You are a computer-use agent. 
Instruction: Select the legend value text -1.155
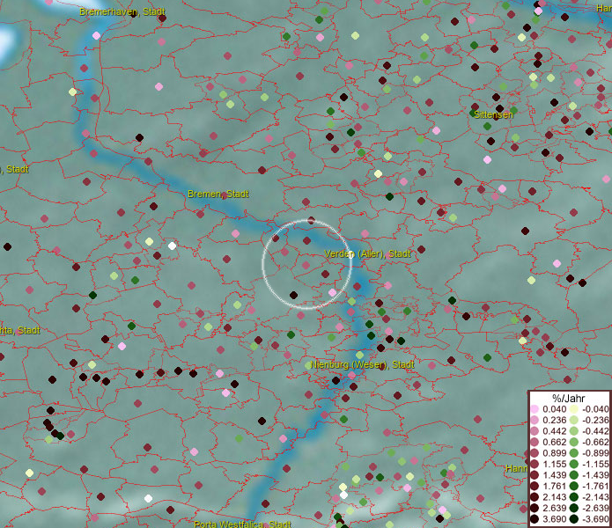595,464
